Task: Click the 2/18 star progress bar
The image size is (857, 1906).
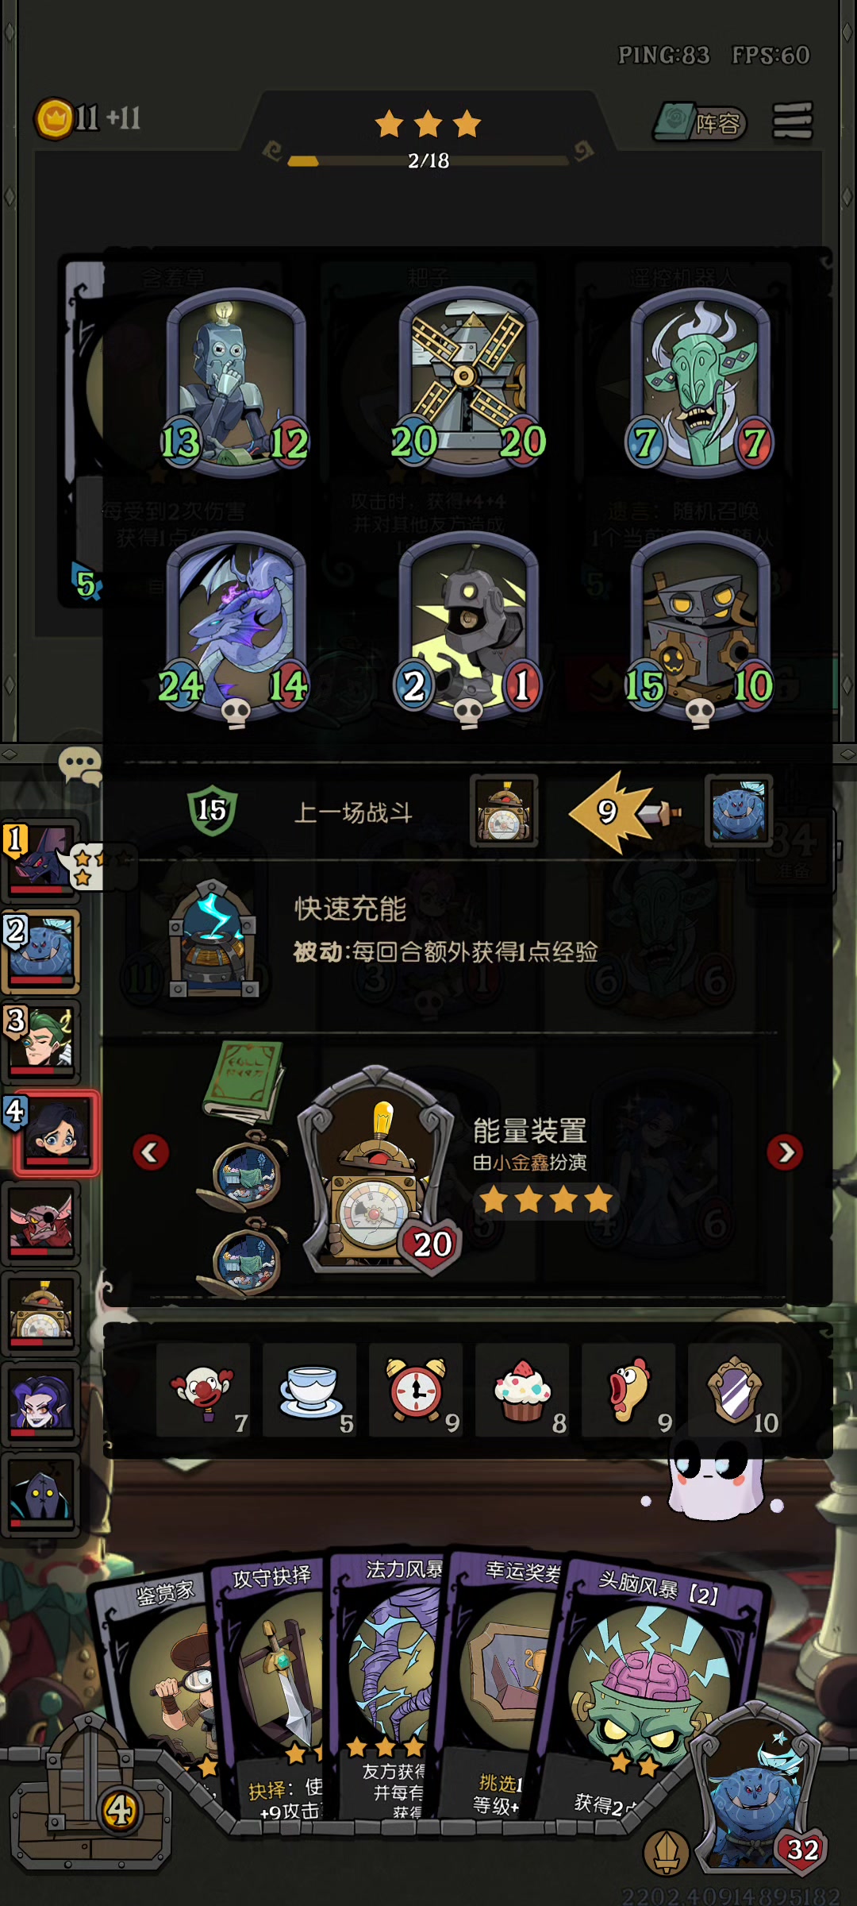Action: (x=428, y=160)
